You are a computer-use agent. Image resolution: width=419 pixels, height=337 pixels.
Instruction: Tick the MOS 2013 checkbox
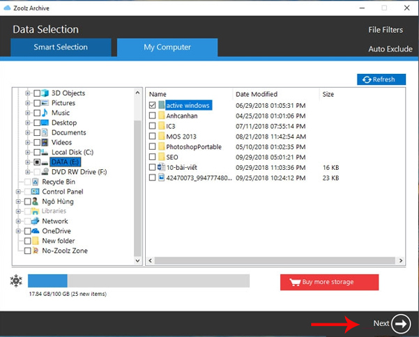tap(152, 136)
